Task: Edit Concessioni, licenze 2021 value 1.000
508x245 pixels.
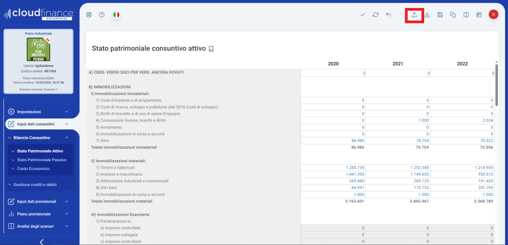Action: [x=397, y=120]
